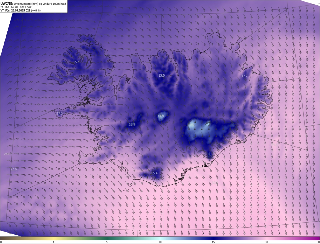Click the colorbar tick label '1'
320x244 pixels.
(x=53, y=242)
